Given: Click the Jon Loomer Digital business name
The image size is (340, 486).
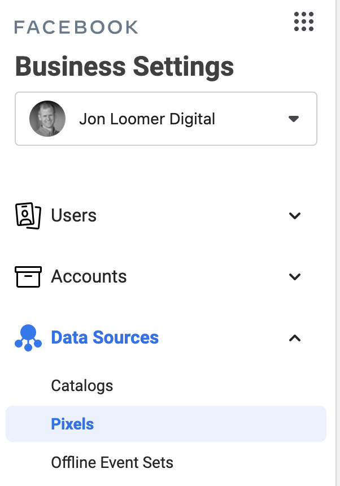Looking at the screenshot, I should tap(147, 119).
